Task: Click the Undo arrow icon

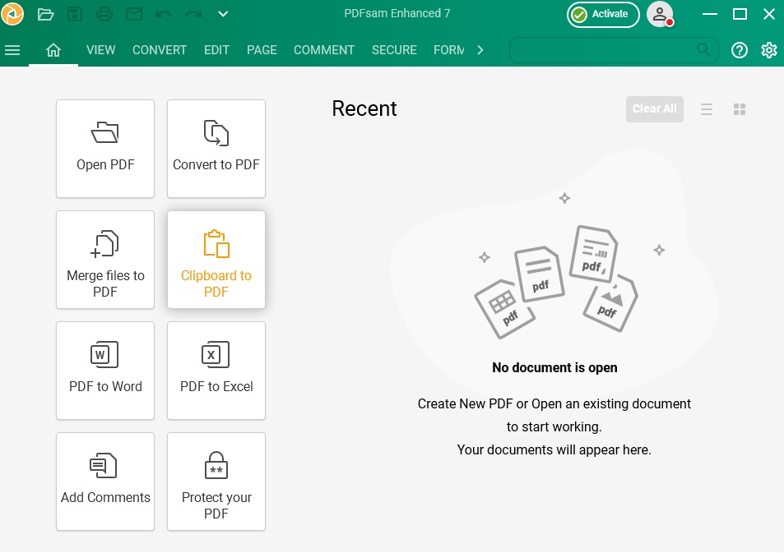Action: (164, 14)
